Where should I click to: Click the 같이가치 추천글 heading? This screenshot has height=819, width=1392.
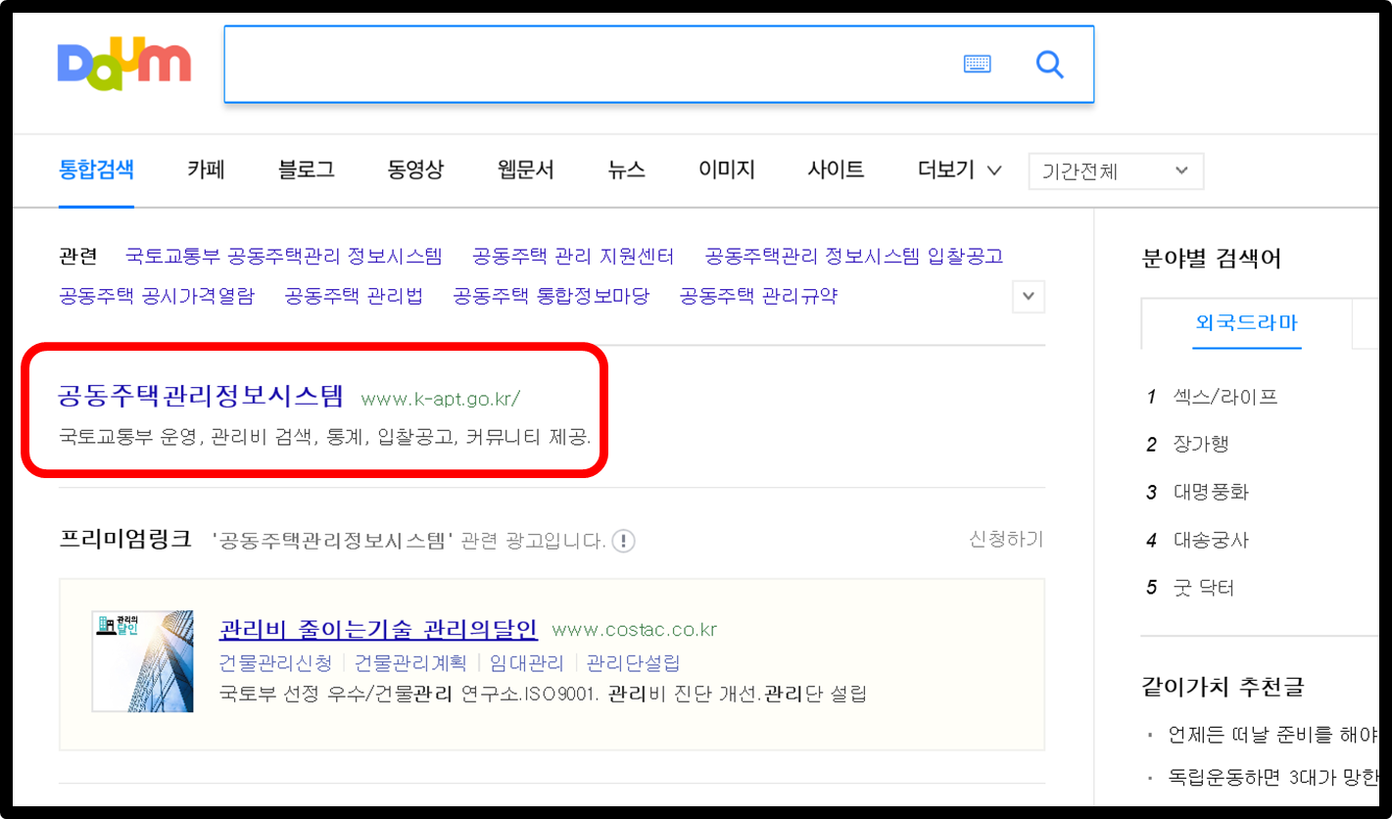coord(1224,687)
